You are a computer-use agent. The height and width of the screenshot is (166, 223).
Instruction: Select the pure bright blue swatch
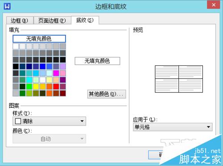pos(42,66)
